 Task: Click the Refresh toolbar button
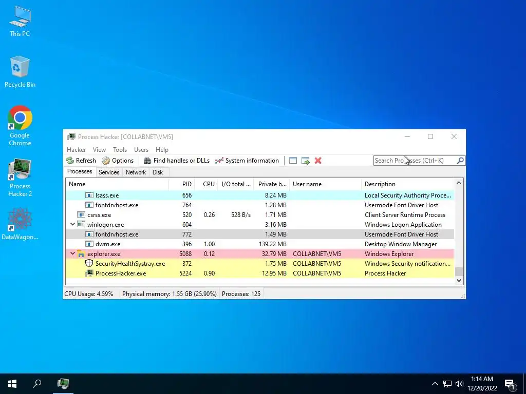click(x=81, y=161)
